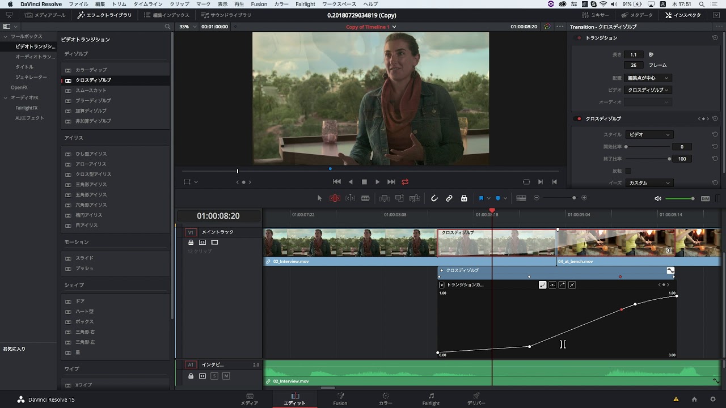Image resolution: width=726 pixels, height=408 pixels.
Task: Zoom out timeline with minus button
Action: pyautogui.click(x=537, y=198)
